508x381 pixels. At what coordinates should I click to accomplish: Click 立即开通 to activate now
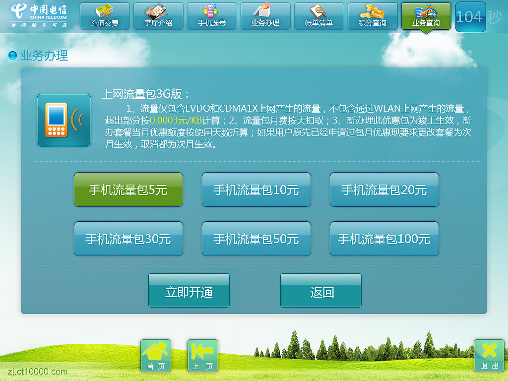click(189, 290)
